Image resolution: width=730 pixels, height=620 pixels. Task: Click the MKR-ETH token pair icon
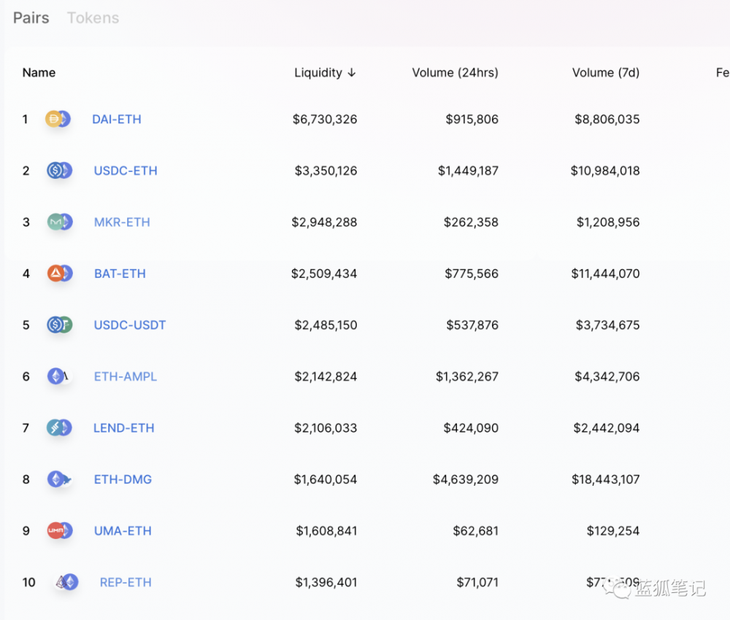click(60, 222)
